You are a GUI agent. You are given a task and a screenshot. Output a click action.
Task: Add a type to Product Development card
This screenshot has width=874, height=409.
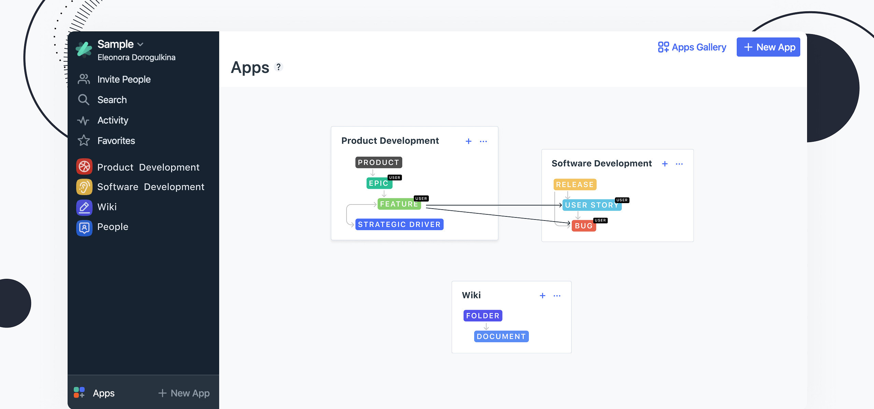coord(468,141)
